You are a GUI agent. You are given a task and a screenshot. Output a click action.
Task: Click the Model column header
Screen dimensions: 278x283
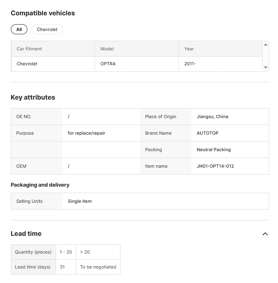coord(107,49)
